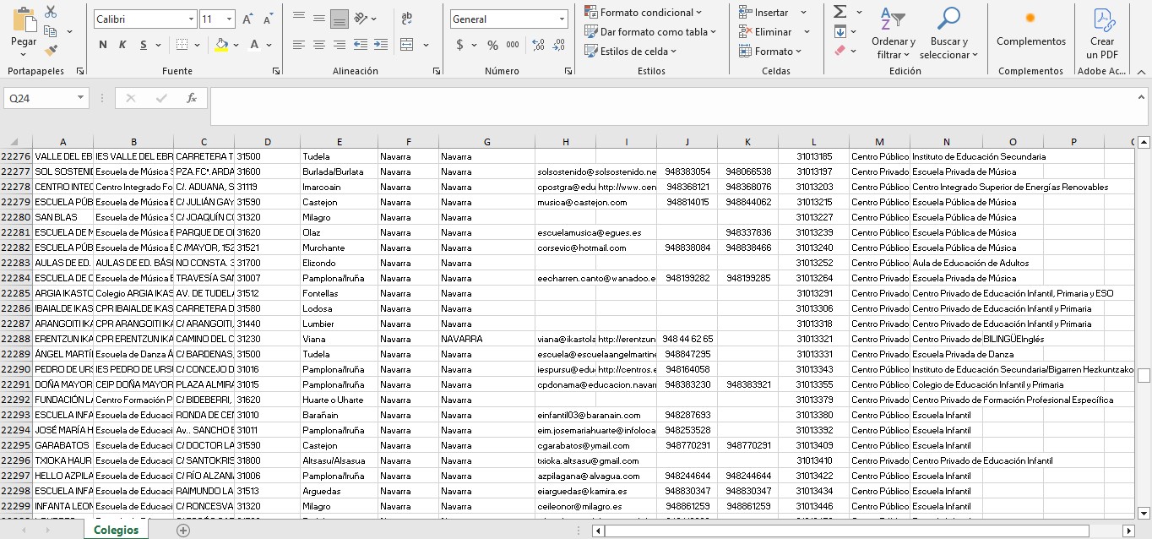
Task: Click the Format Painter brush icon
Action: [x=51, y=51]
